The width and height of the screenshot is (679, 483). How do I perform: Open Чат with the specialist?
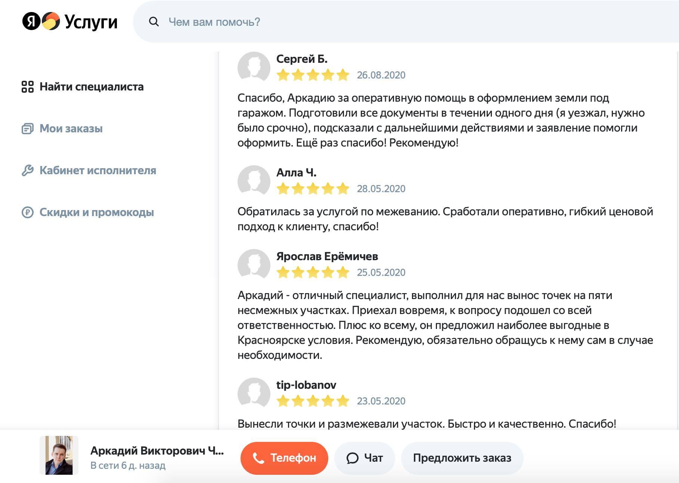(x=365, y=458)
